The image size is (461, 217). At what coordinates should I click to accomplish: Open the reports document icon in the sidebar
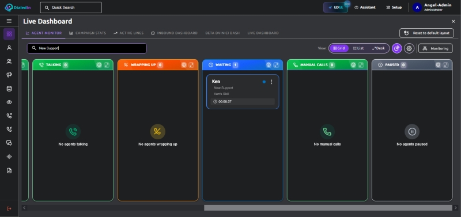click(9, 170)
